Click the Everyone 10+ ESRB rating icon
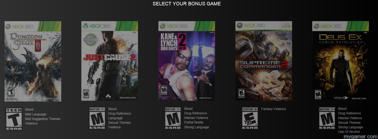 tap(250, 118)
